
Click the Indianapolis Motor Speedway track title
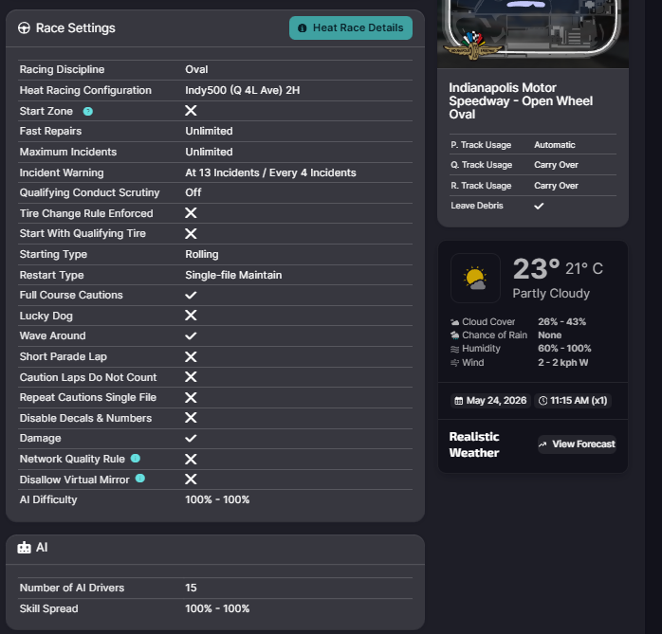coord(521,100)
